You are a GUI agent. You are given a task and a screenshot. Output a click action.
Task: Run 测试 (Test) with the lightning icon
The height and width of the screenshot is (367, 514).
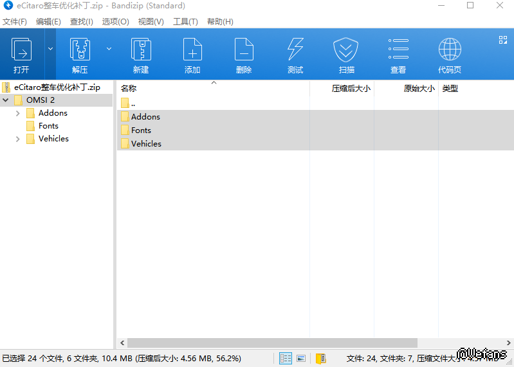tap(295, 54)
